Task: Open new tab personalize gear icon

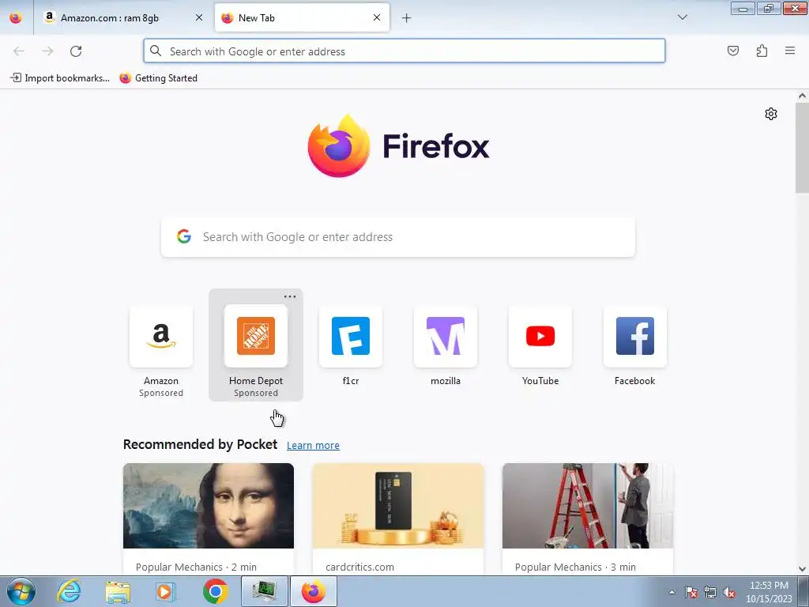Action: pyautogui.click(x=771, y=114)
